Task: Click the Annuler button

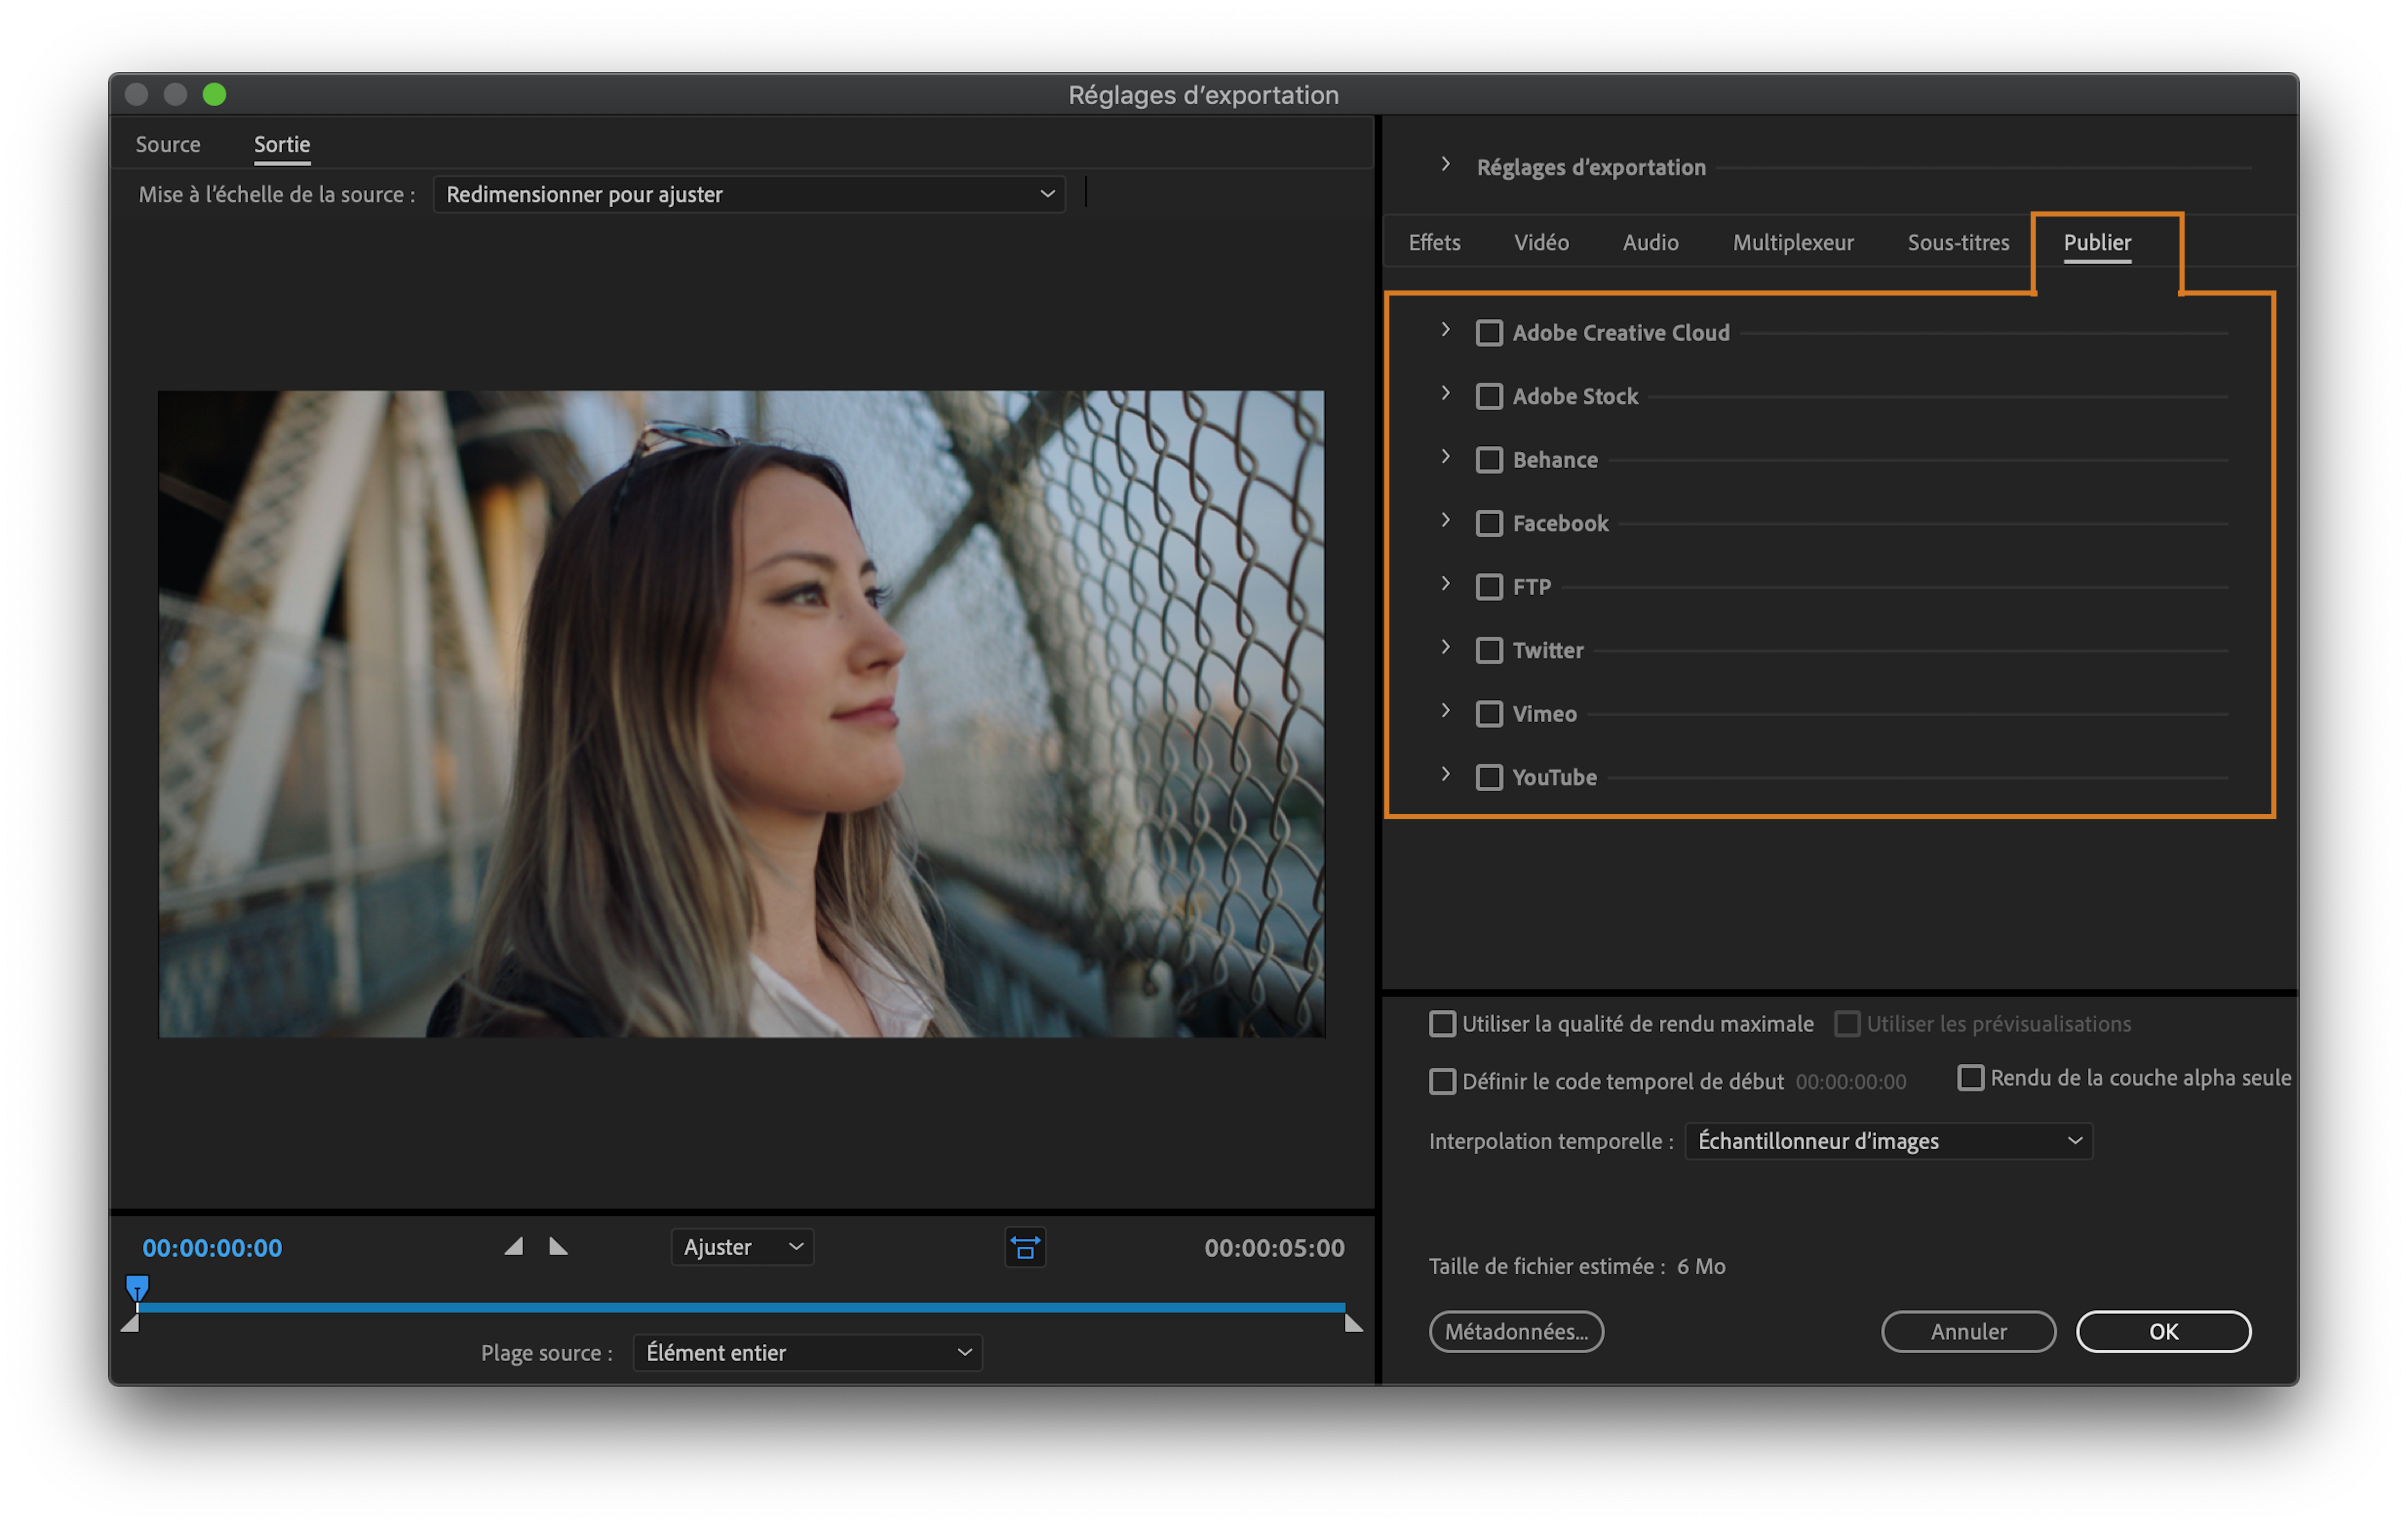Action: pos(1968,1331)
